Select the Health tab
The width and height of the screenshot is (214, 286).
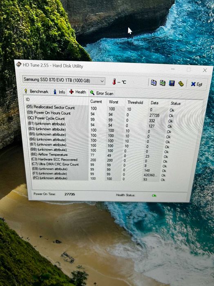[78, 92]
